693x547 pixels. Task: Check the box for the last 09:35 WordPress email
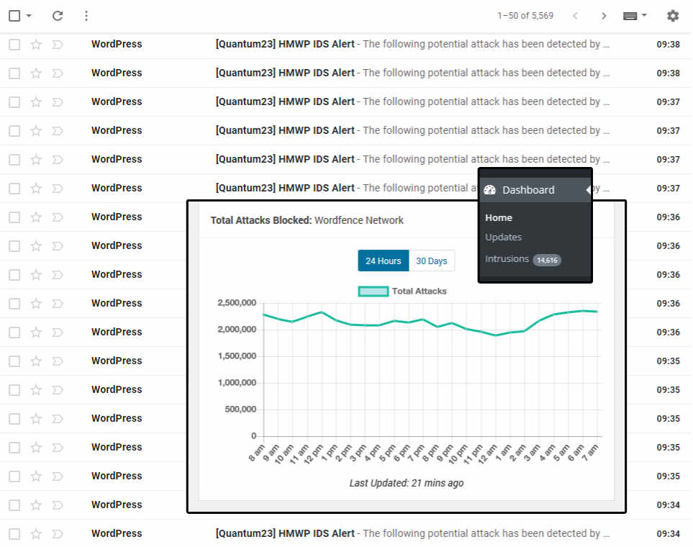point(14,476)
